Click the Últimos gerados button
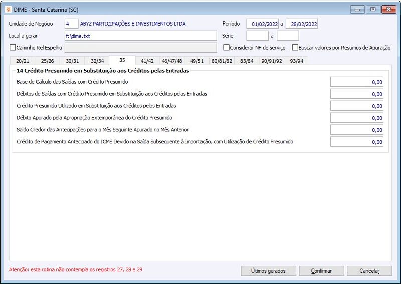 [268, 271]
